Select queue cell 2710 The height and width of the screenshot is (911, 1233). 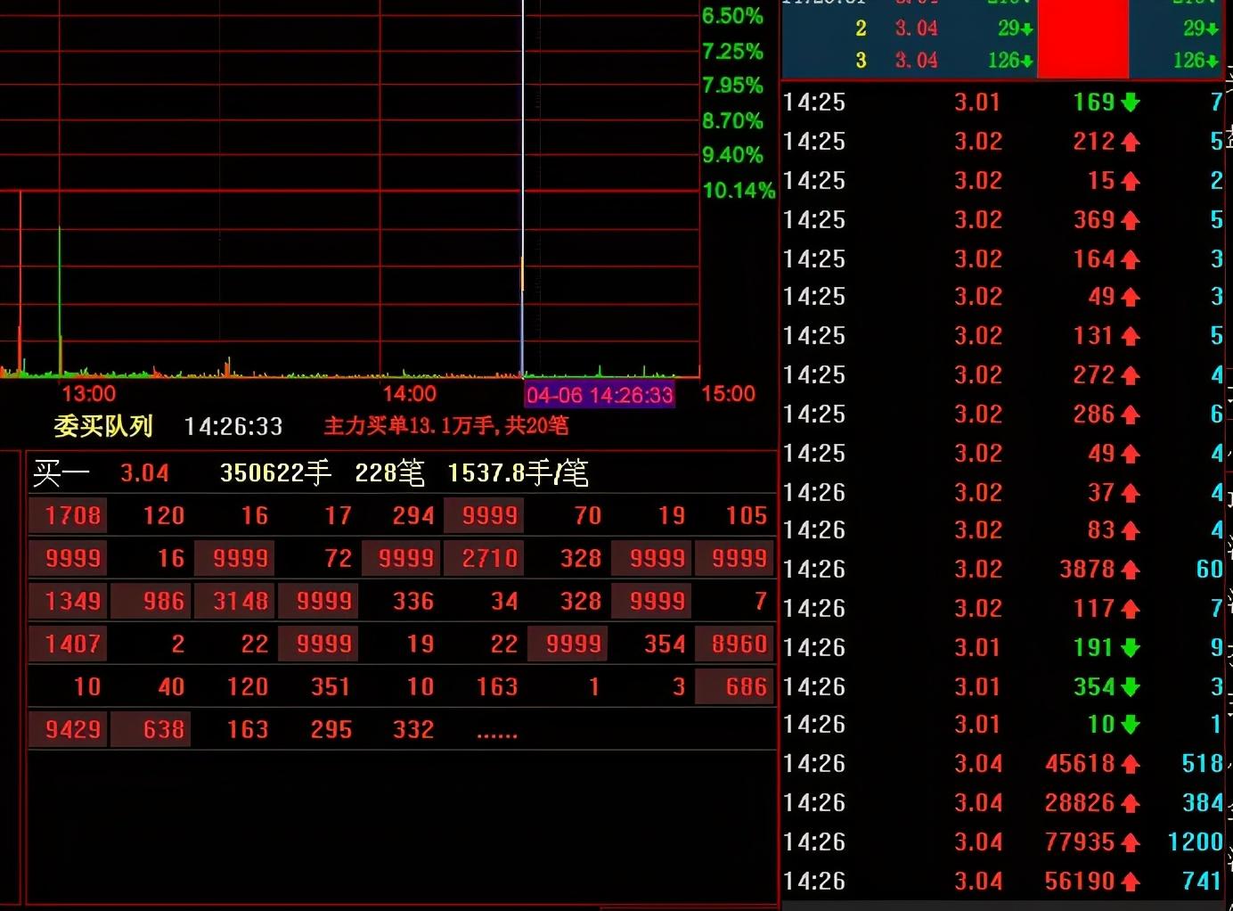point(484,558)
